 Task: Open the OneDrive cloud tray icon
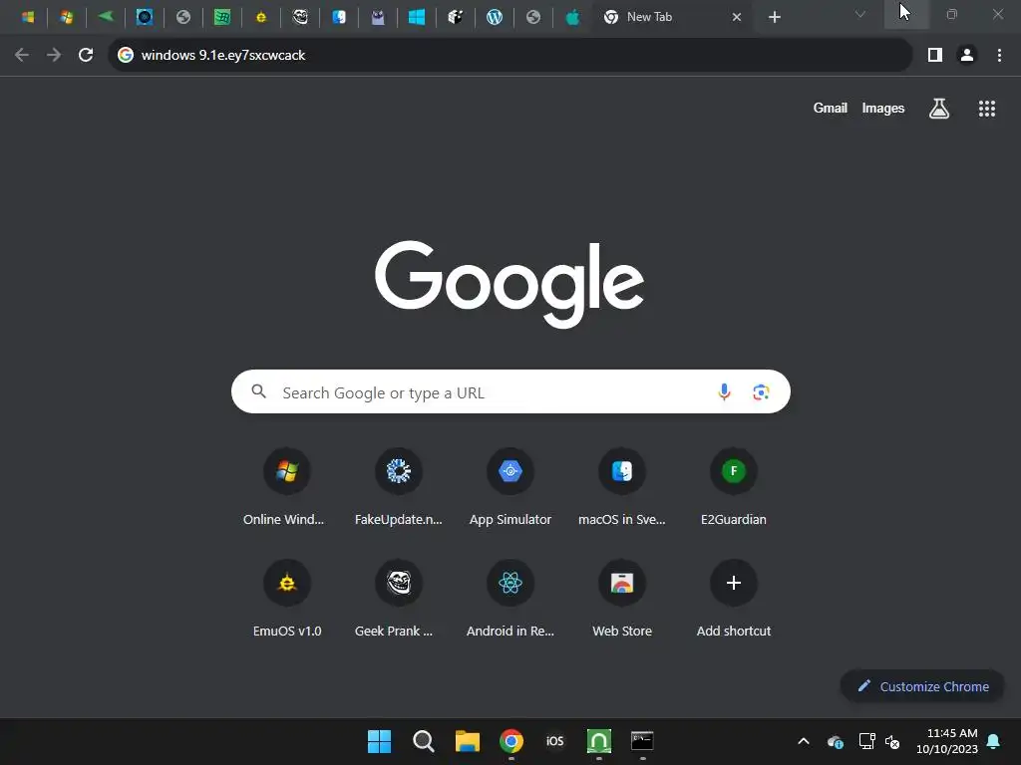click(836, 741)
